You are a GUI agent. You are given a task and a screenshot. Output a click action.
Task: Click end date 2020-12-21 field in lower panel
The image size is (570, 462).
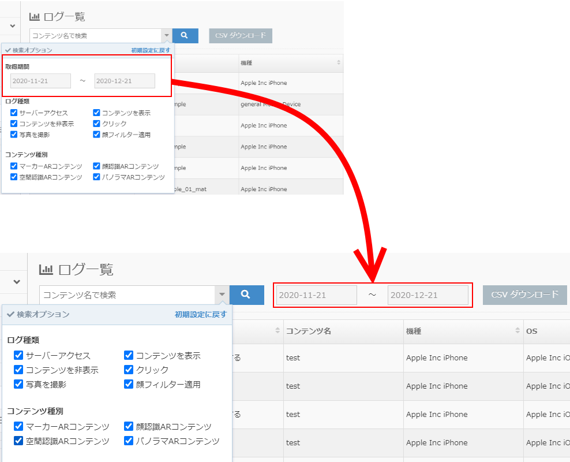tap(428, 295)
